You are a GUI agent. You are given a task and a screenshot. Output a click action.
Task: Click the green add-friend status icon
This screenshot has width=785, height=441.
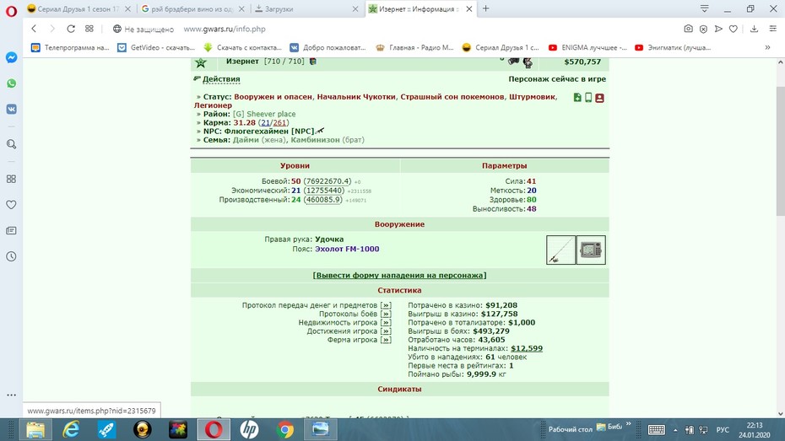coord(577,98)
